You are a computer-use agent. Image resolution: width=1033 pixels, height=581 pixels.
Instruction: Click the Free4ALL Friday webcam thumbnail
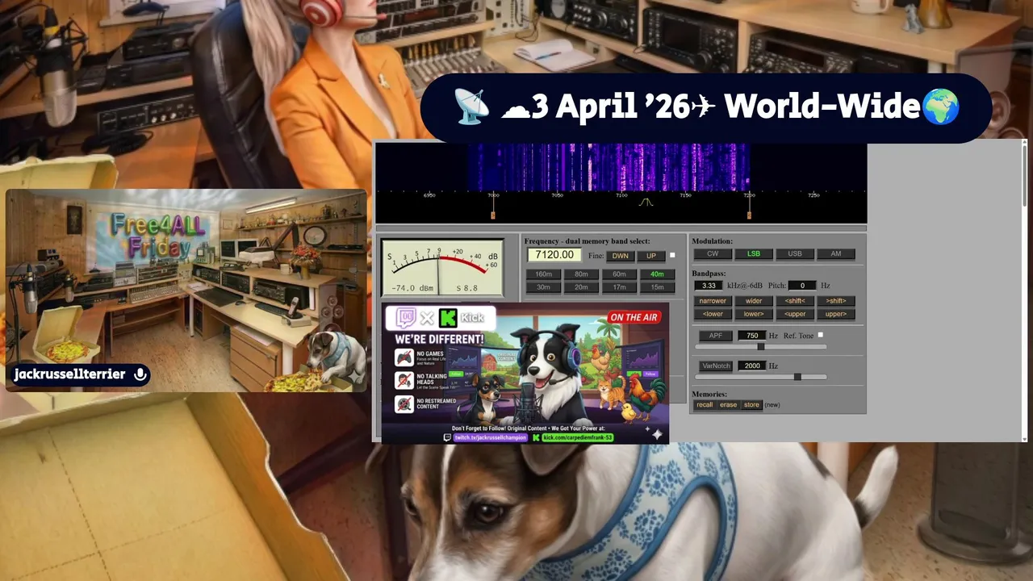186,290
